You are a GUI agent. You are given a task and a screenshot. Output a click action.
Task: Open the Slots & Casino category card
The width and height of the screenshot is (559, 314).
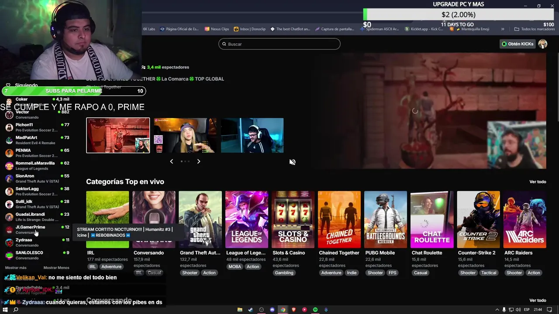293,219
